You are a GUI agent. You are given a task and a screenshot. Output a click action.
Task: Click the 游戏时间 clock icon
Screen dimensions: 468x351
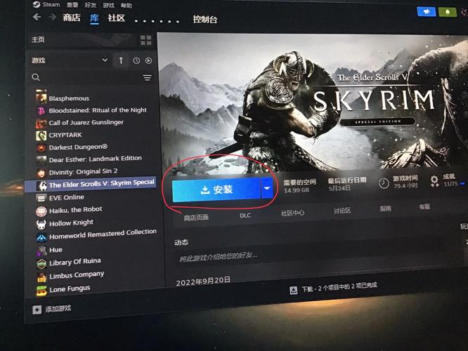[384, 183]
